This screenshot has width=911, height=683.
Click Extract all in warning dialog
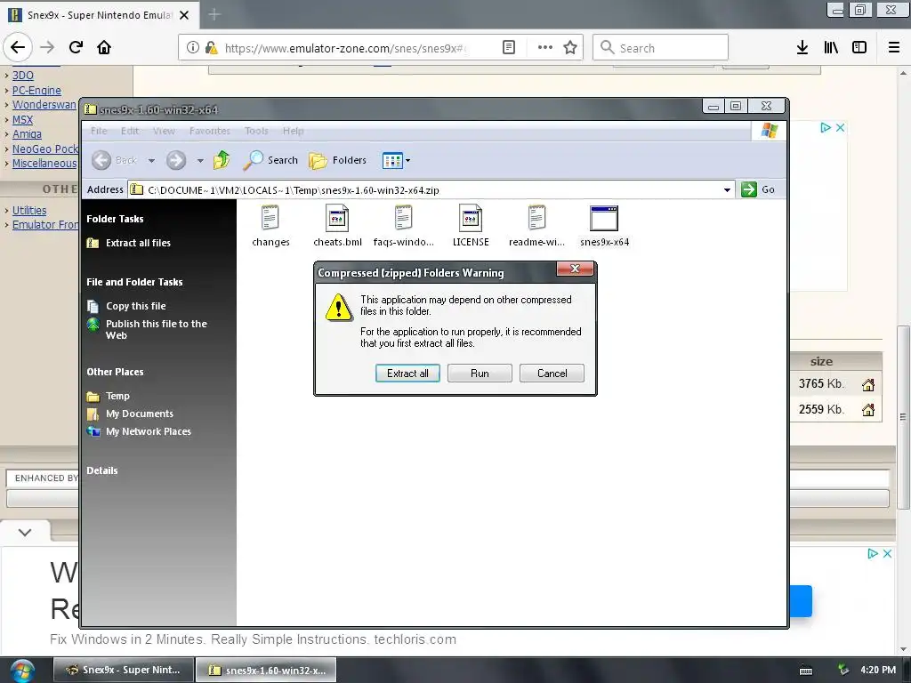(x=407, y=374)
